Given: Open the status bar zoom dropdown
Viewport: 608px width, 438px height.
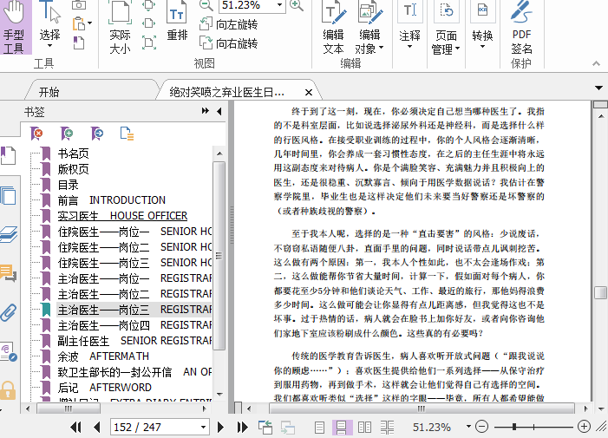Looking at the screenshot, I should coord(468,427).
